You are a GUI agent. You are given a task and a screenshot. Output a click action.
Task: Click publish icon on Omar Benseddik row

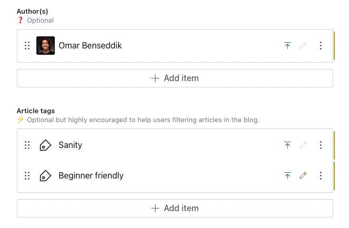[287, 46]
